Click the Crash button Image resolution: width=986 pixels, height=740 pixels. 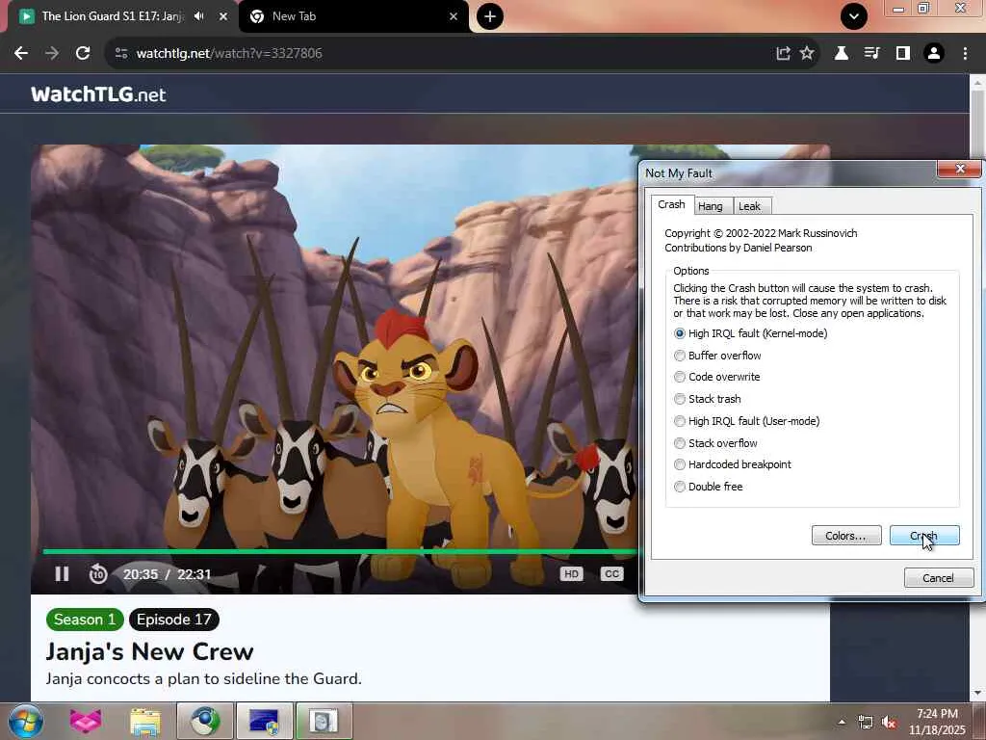(924, 536)
